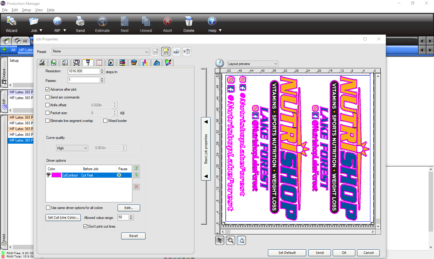This screenshot has width=434, height=259.
Task: Check Use same driver options for all colors
Action: coord(48,208)
